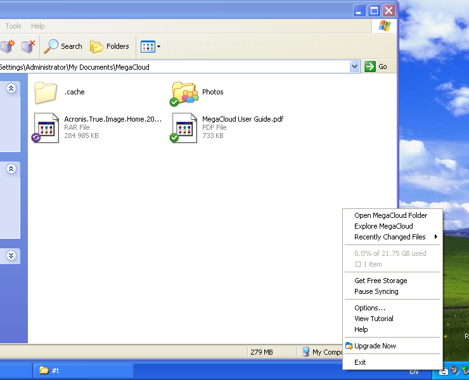Collapse the second task pane section chevron

point(11,169)
